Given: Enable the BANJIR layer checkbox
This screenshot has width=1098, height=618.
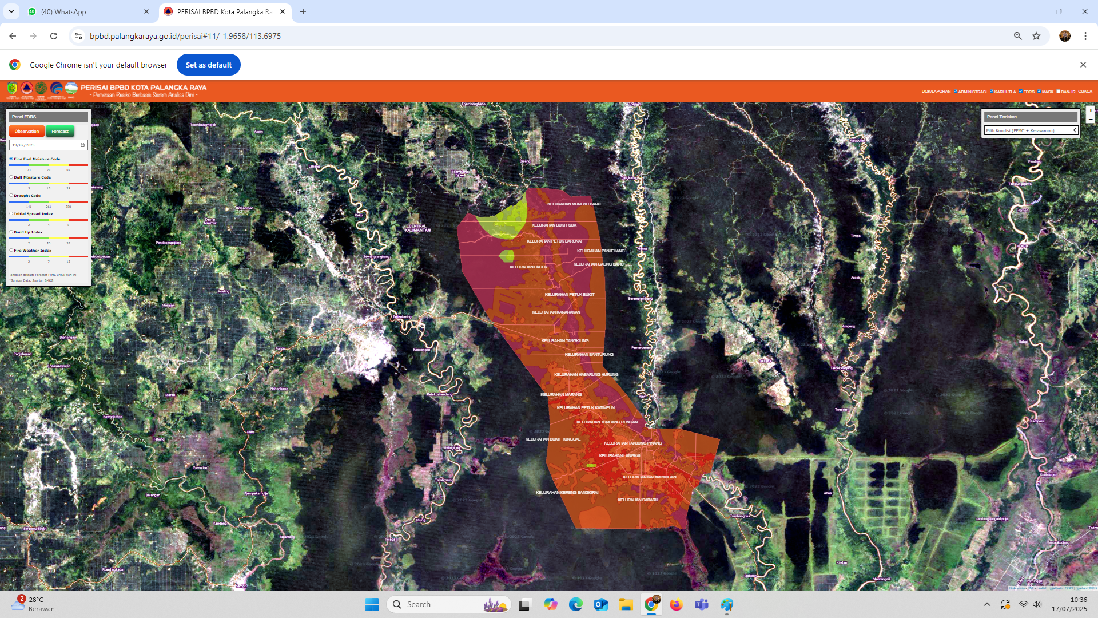Looking at the screenshot, I should pos(1058,91).
